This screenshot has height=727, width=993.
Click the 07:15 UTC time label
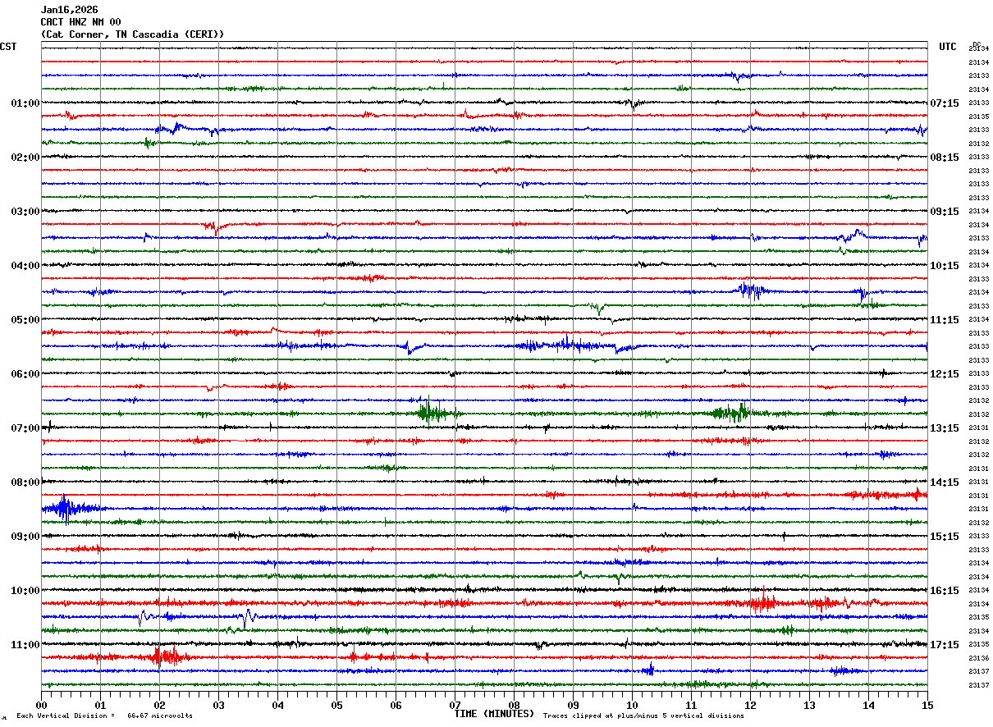coord(945,103)
